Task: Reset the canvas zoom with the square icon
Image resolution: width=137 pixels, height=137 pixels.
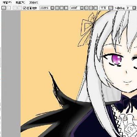Action: 66,8
